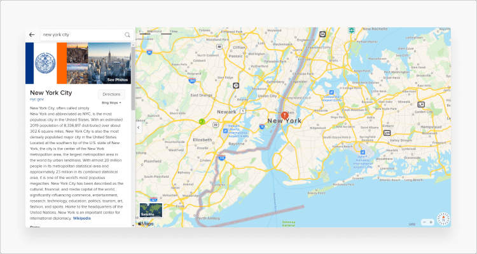Click the green circular parkway marker
This screenshot has width=477, height=254.
coord(202,121)
